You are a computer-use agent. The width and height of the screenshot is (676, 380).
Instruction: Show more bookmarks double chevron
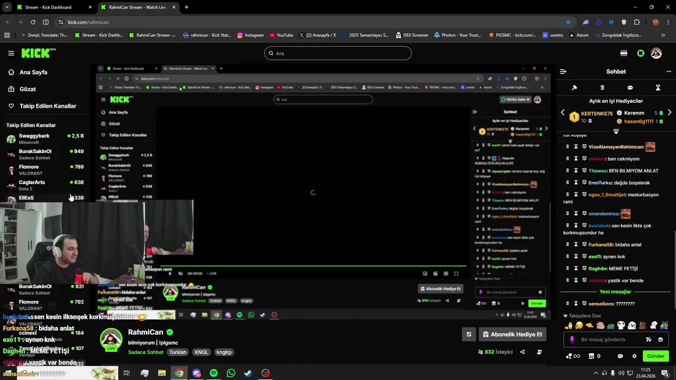(663, 35)
